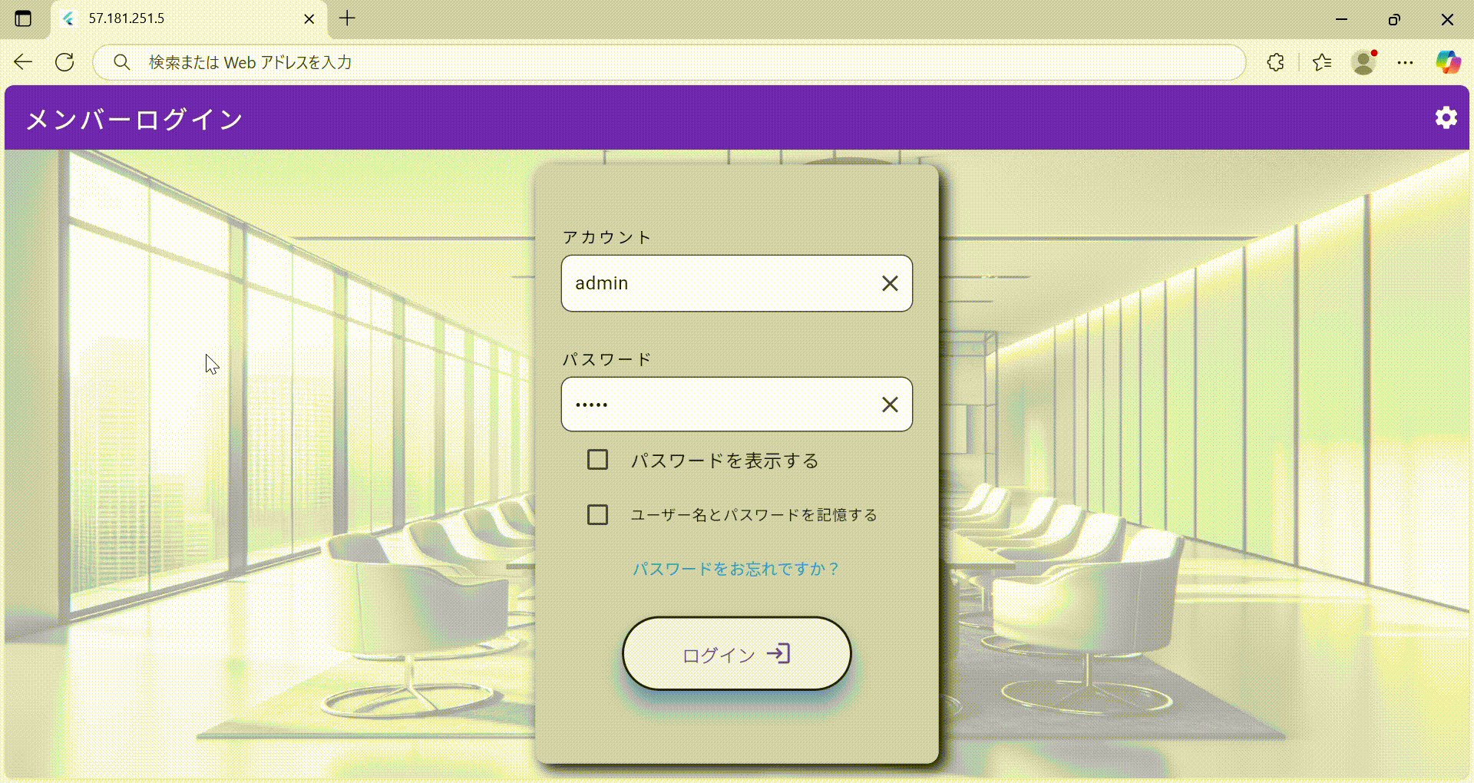Launch the Copilot icon
The height and width of the screenshot is (783, 1474).
click(x=1448, y=62)
